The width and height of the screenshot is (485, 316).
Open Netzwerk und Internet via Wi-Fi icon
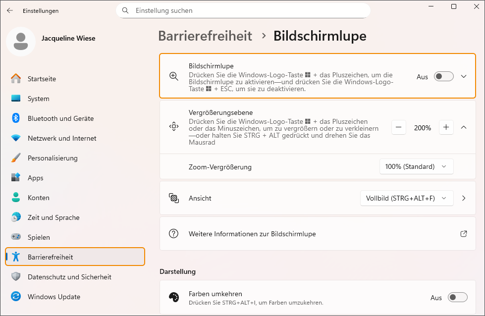pyautogui.click(x=16, y=138)
